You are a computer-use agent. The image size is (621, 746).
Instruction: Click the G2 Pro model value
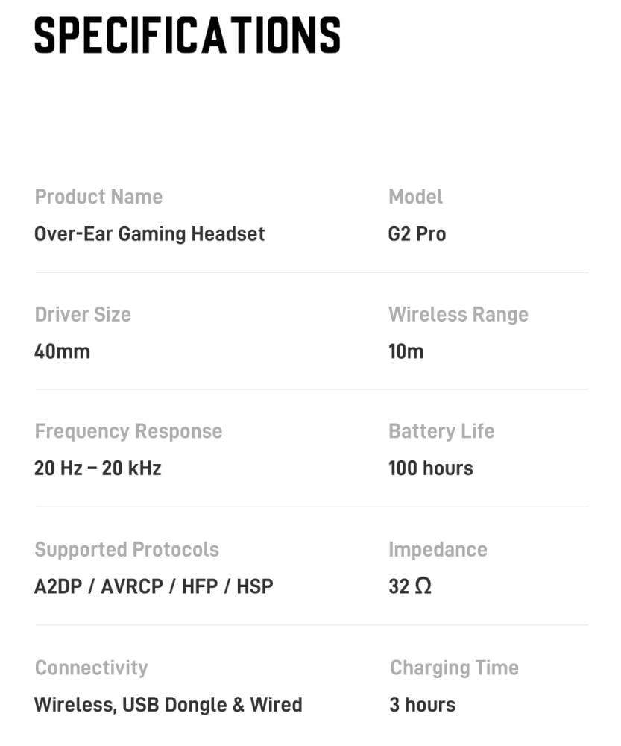click(x=417, y=234)
